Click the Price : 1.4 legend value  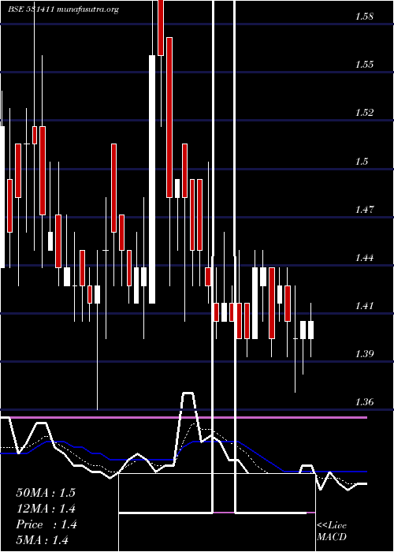pos(46,524)
